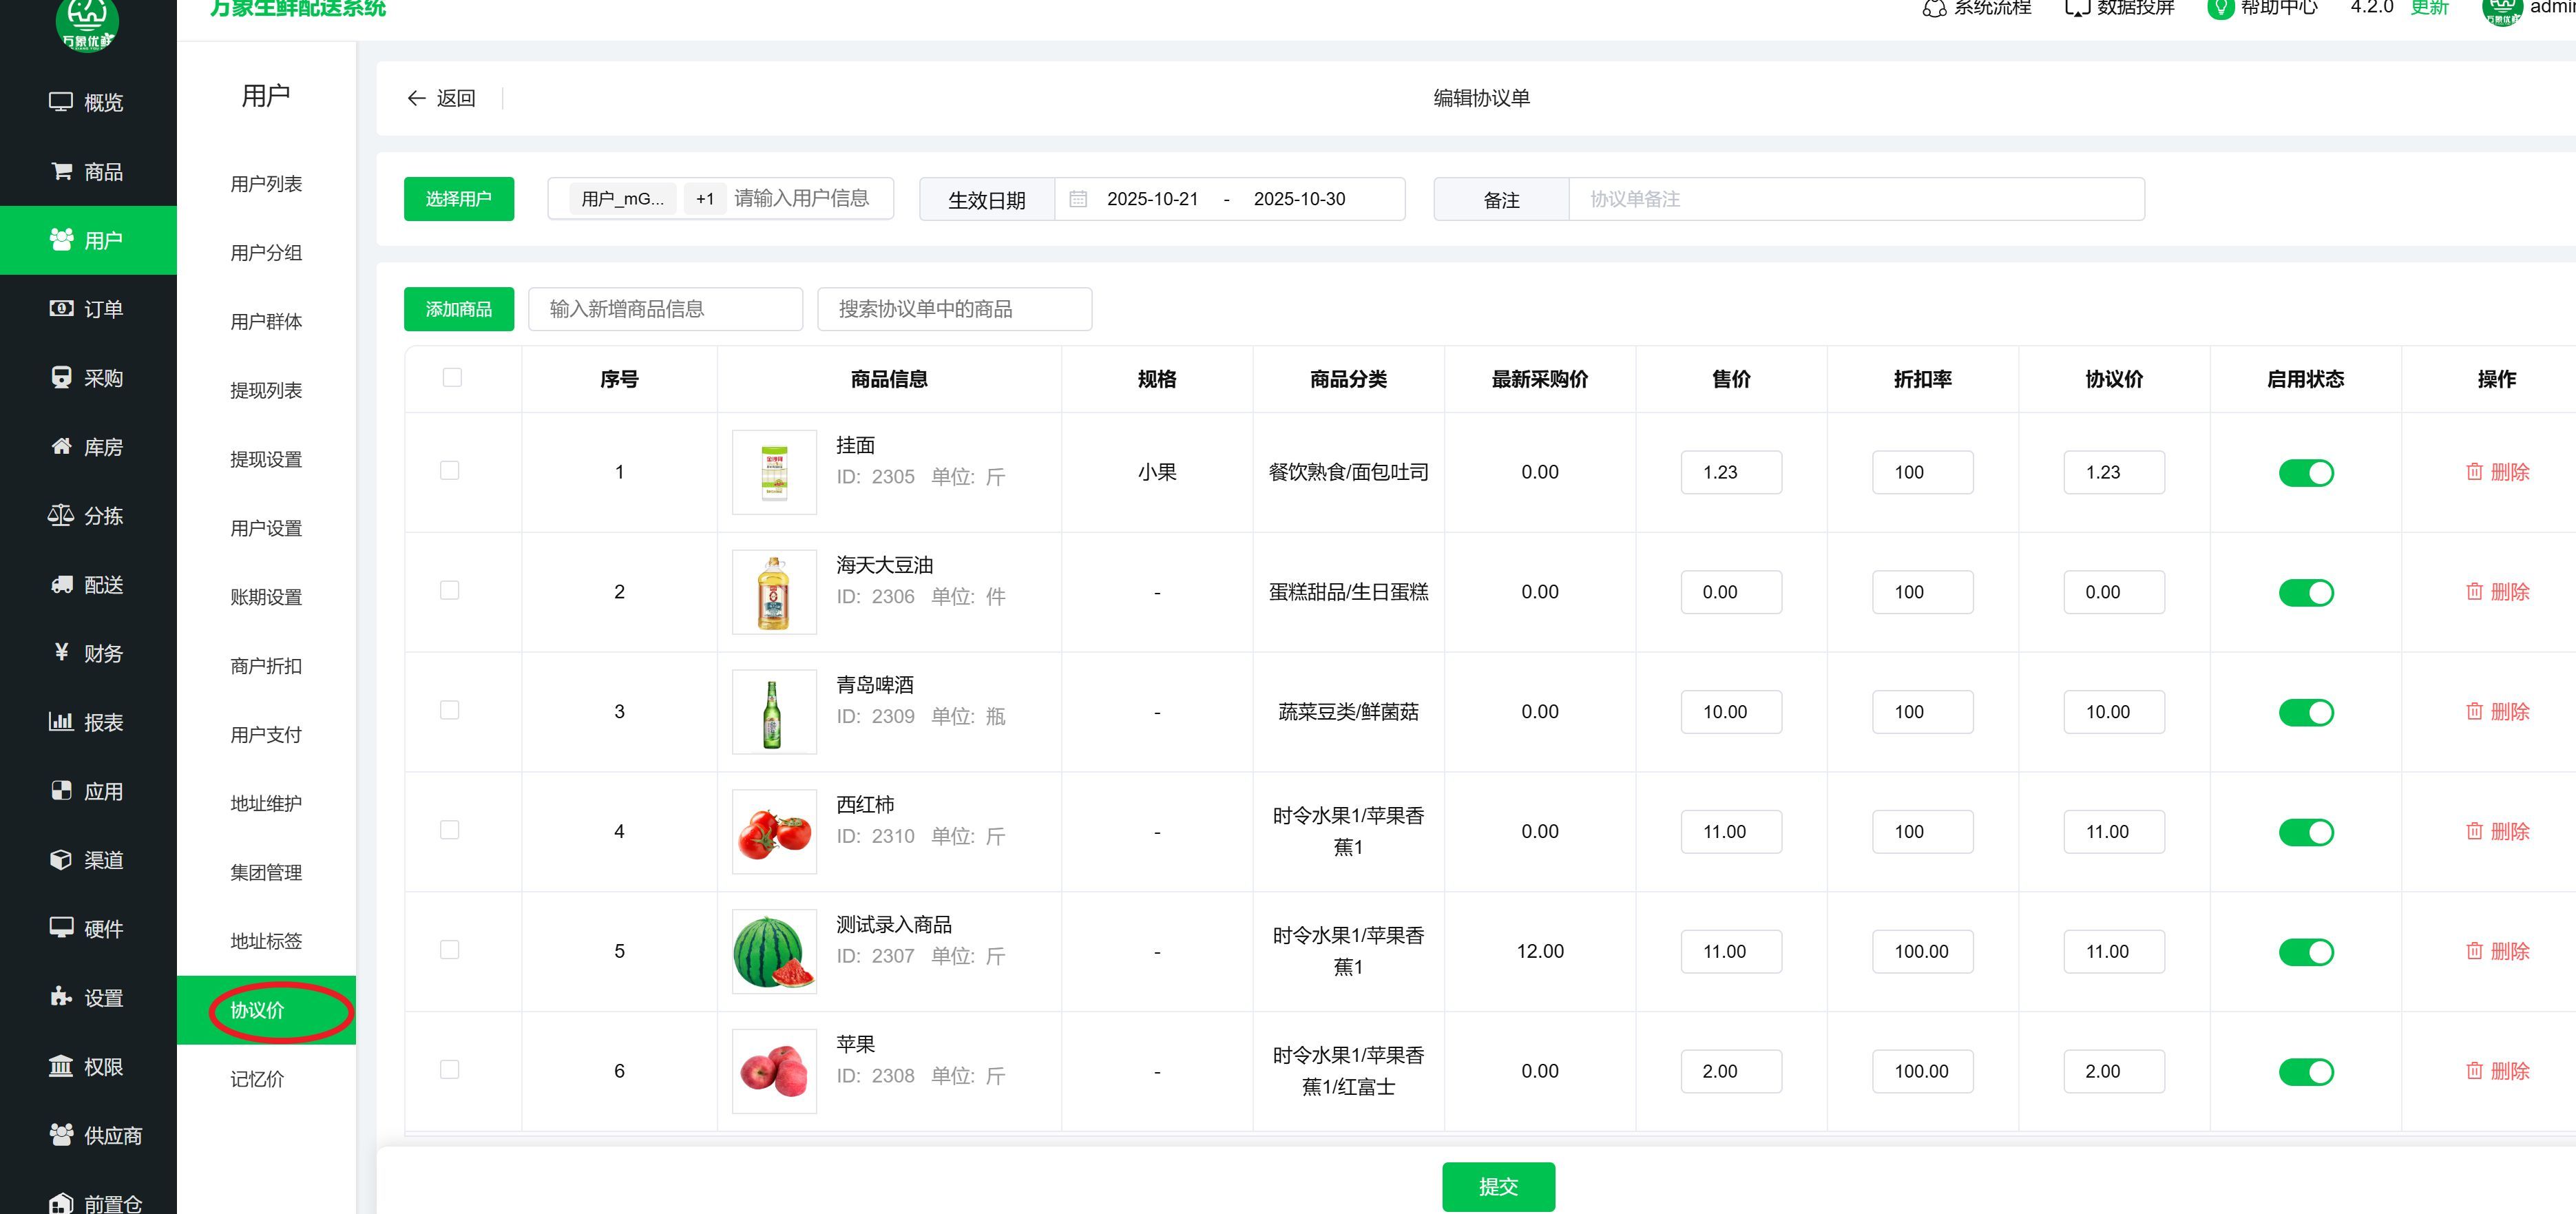2576x1214 pixels.
Task: Open the 采购 purchasing sidebar icon
Action: click(61, 377)
